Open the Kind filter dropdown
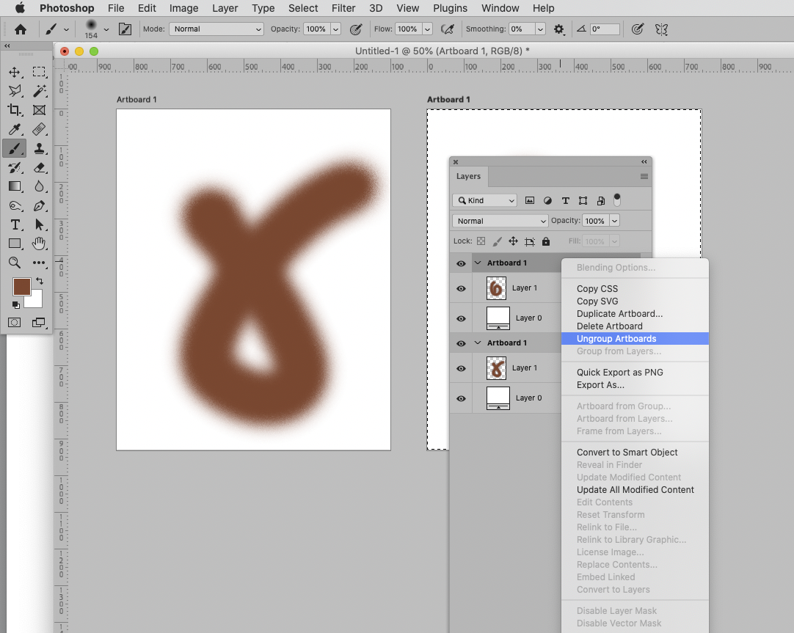The height and width of the screenshot is (633, 794). (484, 200)
